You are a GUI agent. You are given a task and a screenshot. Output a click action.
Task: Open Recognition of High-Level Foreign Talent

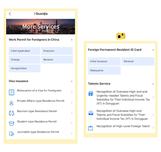pyautogui.click(x=121, y=128)
